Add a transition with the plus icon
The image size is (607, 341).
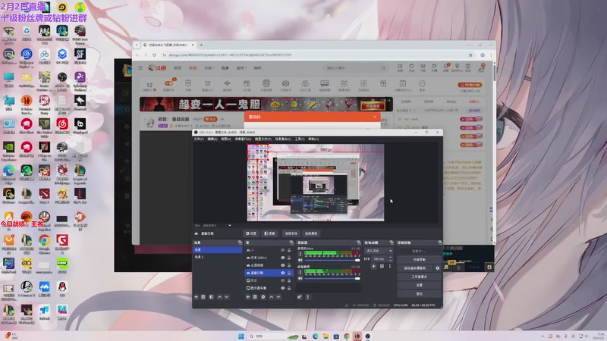pyautogui.click(x=373, y=267)
